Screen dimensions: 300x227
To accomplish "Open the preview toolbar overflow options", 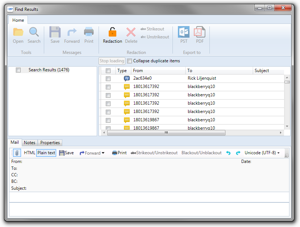I will click(287, 155).
